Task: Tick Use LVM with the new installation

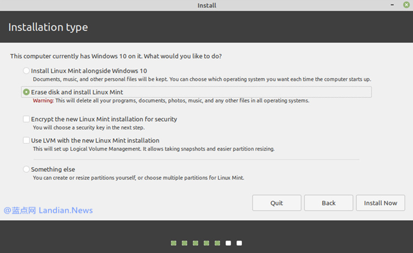Action: coord(26,140)
